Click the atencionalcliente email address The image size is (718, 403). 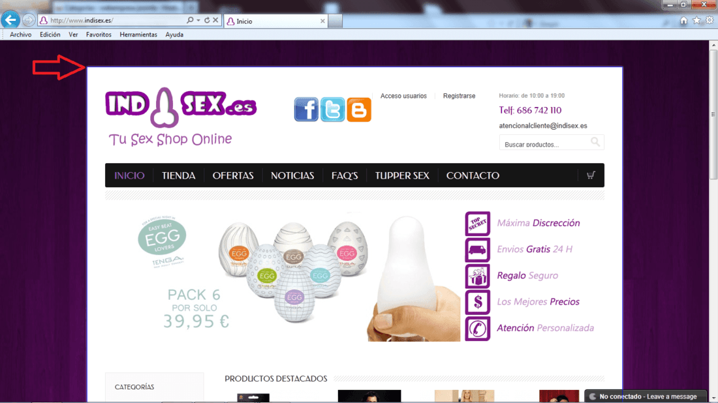543,125
